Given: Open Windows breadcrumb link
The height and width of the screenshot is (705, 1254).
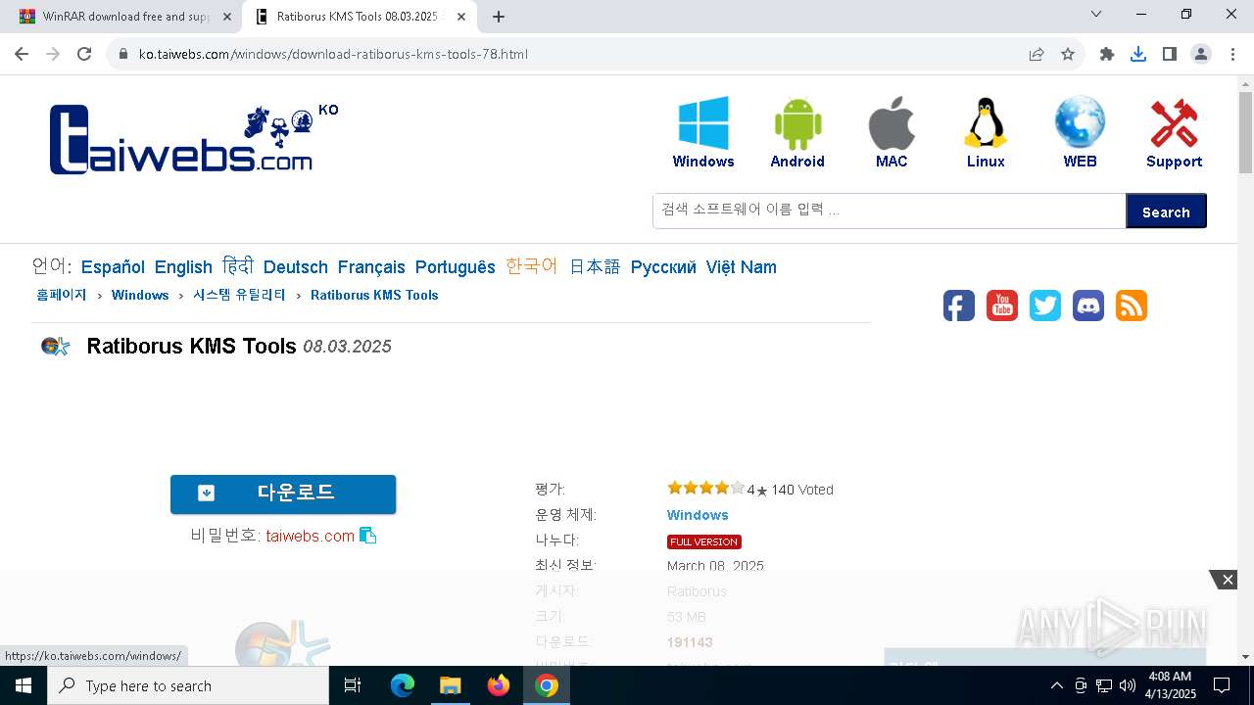Looking at the screenshot, I should (x=140, y=295).
